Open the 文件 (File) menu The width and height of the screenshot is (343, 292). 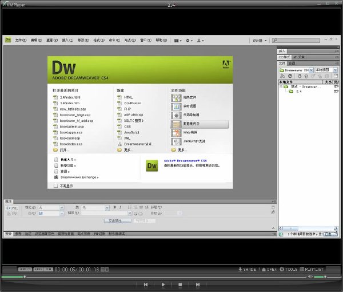point(21,40)
